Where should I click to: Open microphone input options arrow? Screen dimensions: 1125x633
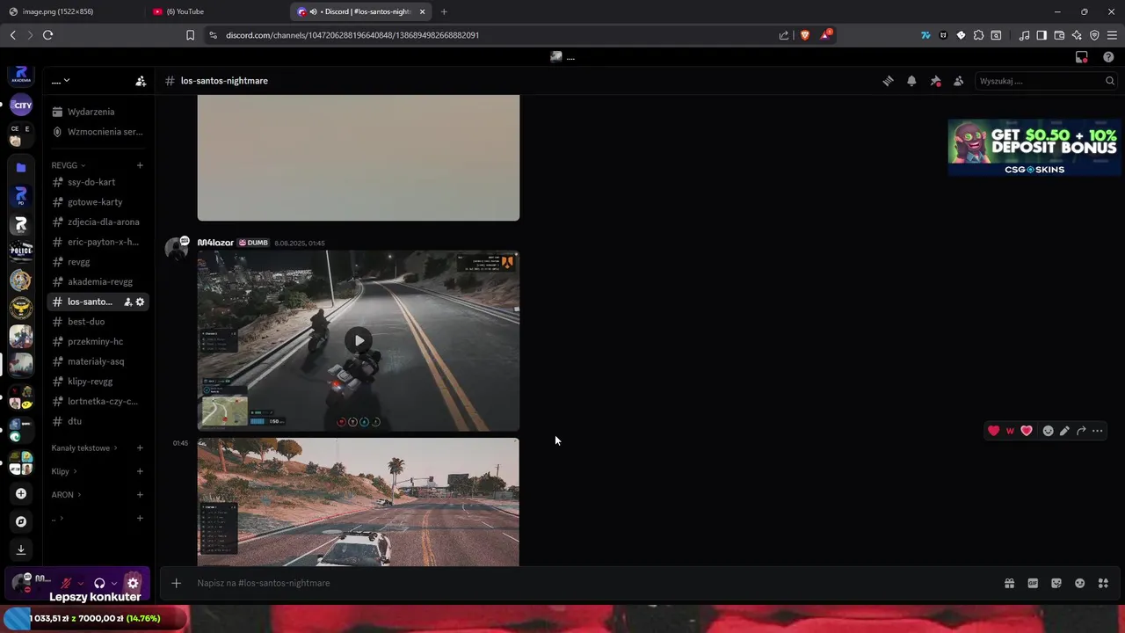(x=81, y=583)
